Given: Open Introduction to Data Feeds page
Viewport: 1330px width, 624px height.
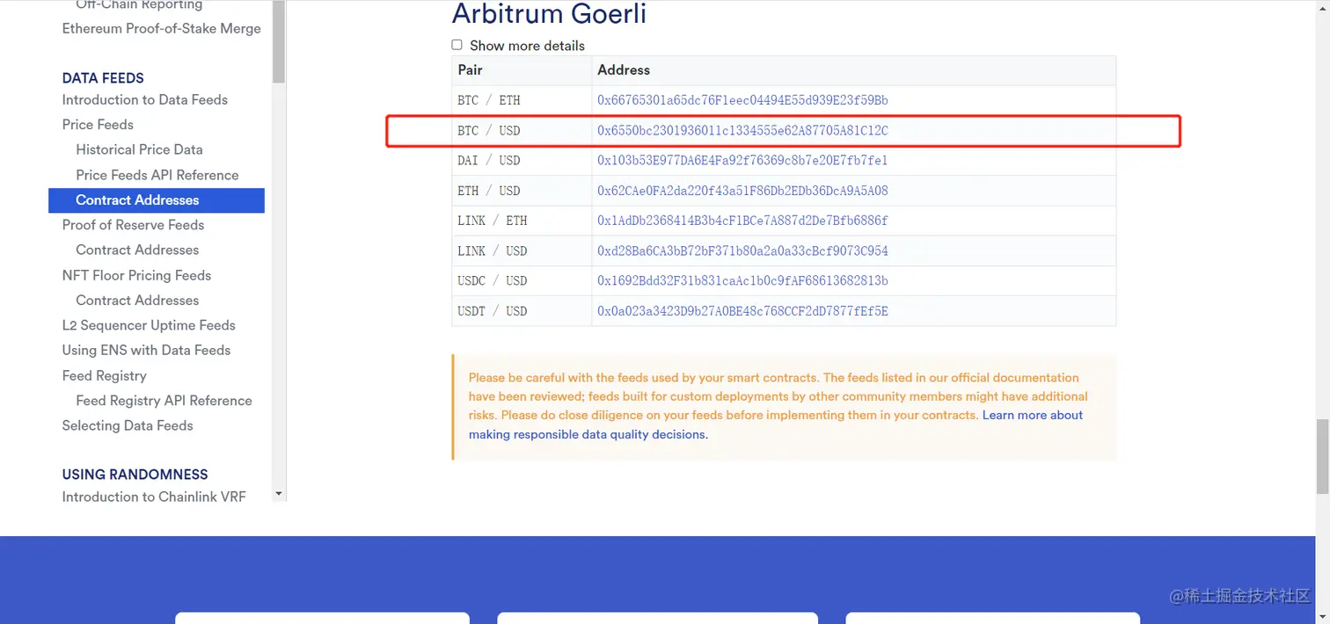Looking at the screenshot, I should tap(144, 99).
